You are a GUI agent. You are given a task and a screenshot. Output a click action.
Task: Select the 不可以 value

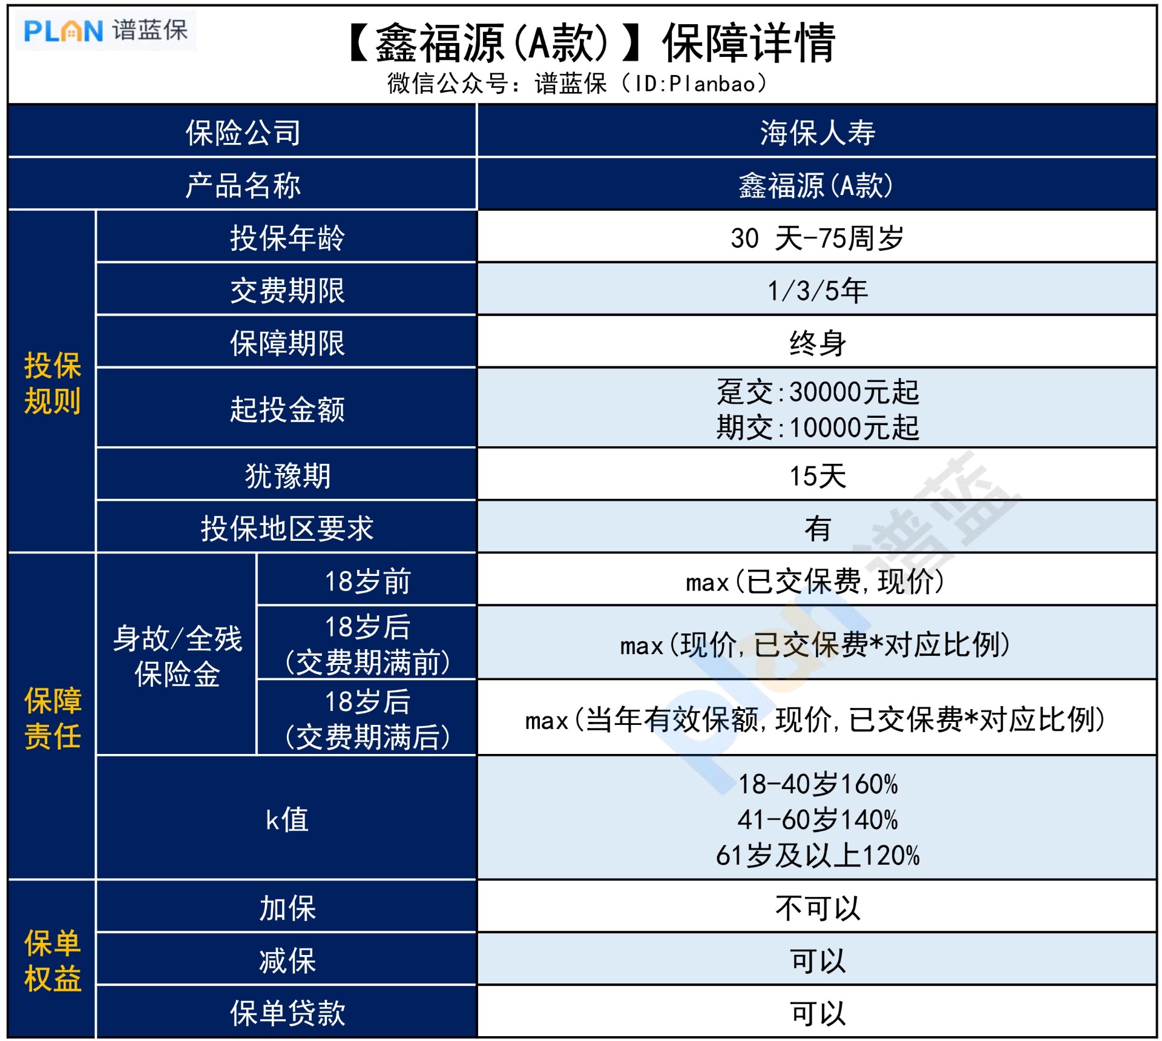pos(818,908)
